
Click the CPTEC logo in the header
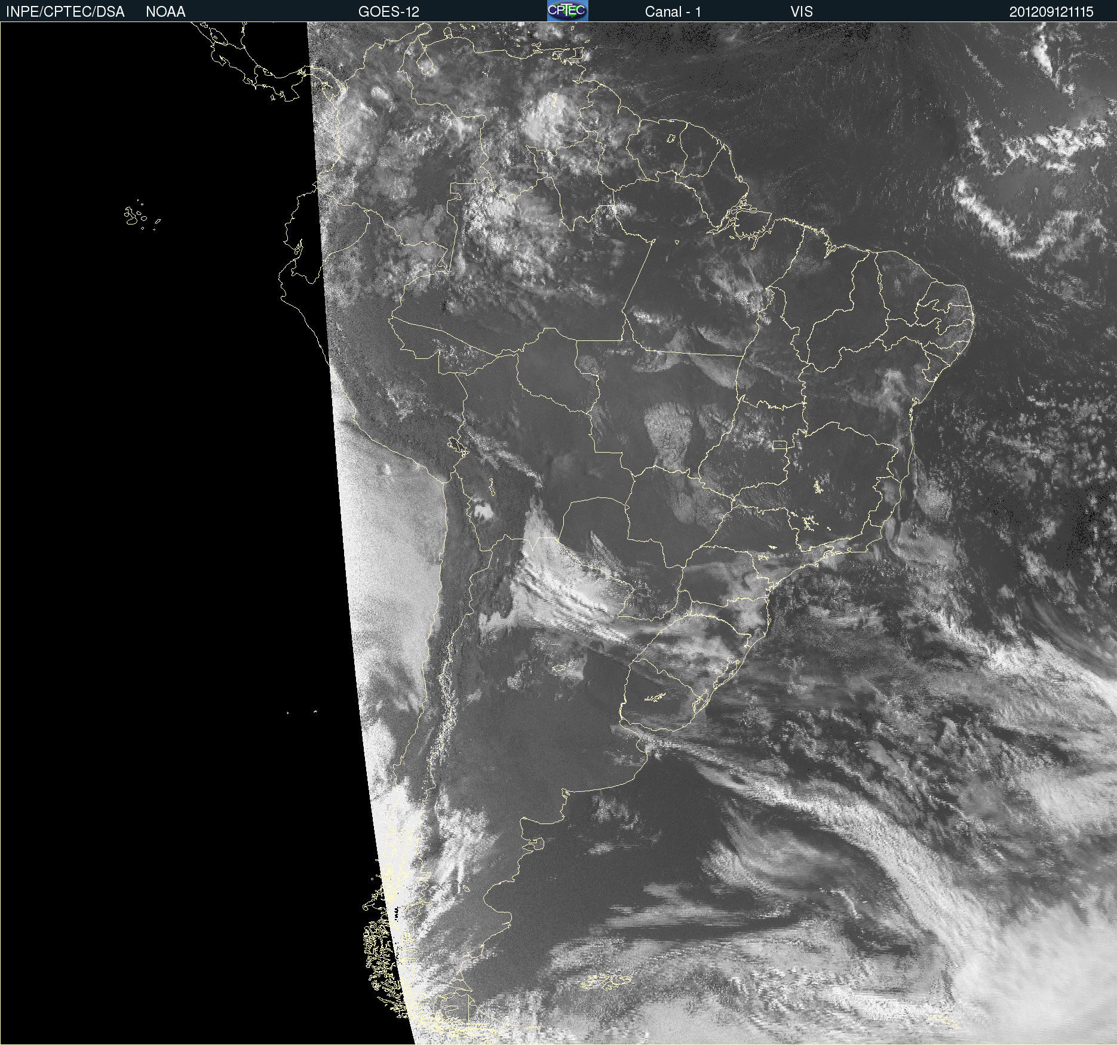pyautogui.click(x=567, y=11)
